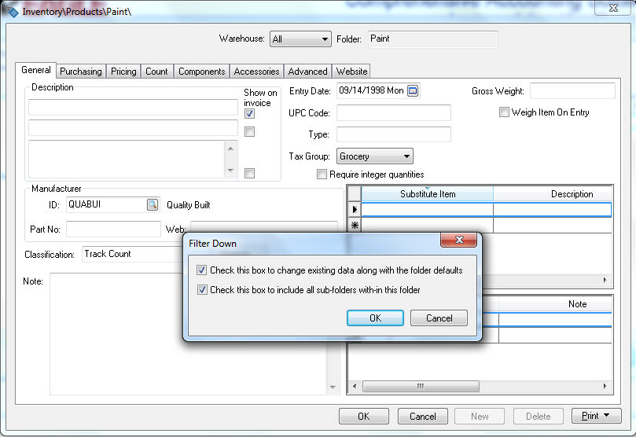The width and height of the screenshot is (636, 437).
Task: Select the Substitute Item column header
Action: click(x=427, y=194)
